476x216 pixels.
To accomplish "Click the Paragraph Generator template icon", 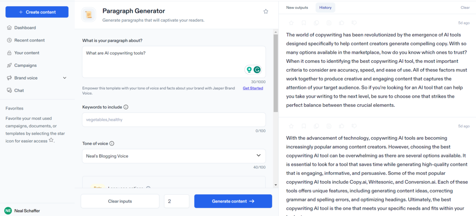I will point(89,15).
